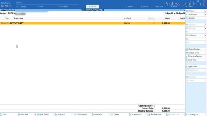
Task: Click the Opening Balance label
Action: (146, 106)
